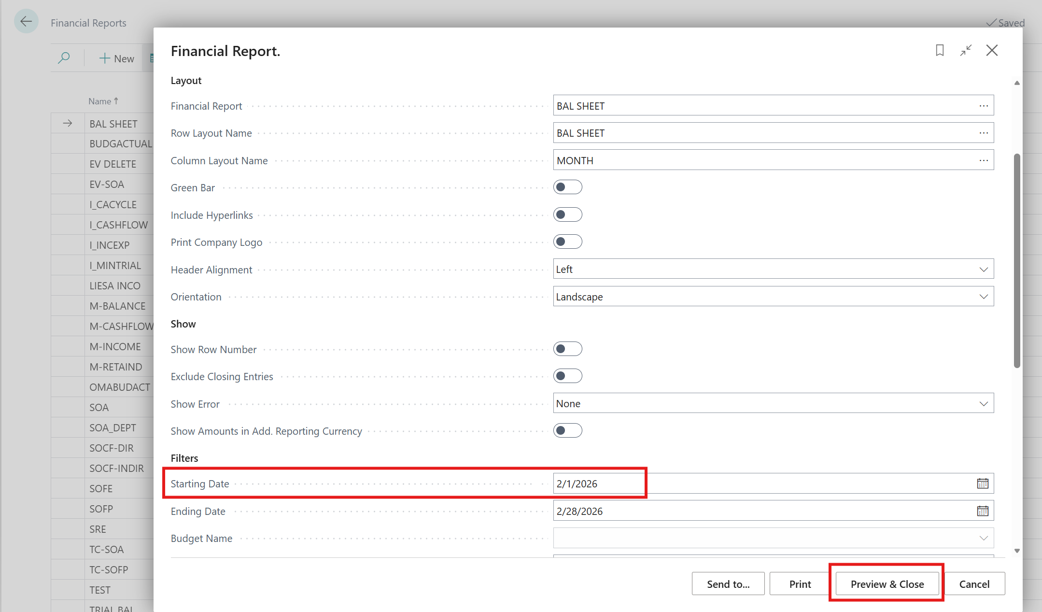
Task: Turn on Exclude Closing Entries
Action: [x=567, y=376]
